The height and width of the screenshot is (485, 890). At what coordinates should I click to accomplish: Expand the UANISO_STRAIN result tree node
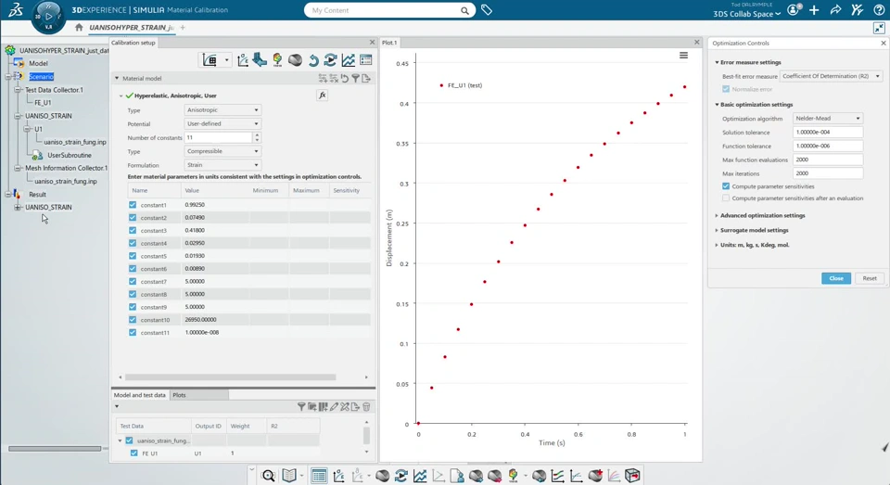[18, 208]
